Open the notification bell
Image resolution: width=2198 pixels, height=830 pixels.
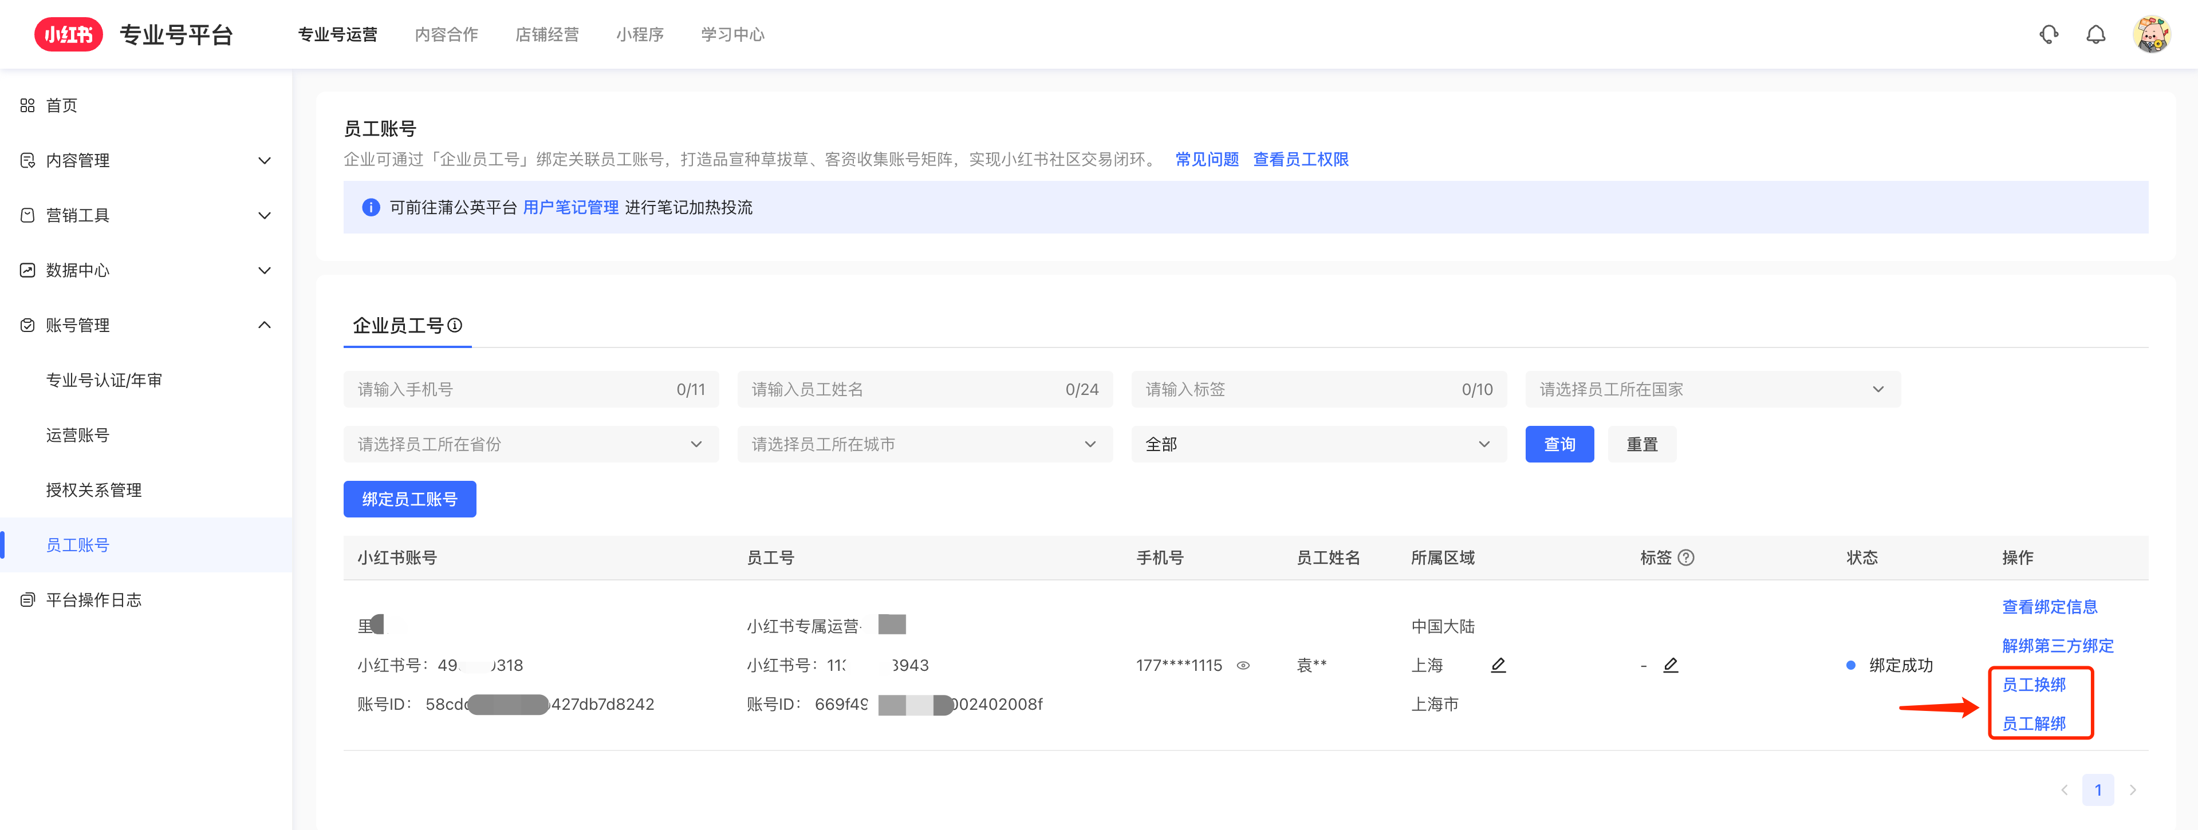[x=2095, y=34]
